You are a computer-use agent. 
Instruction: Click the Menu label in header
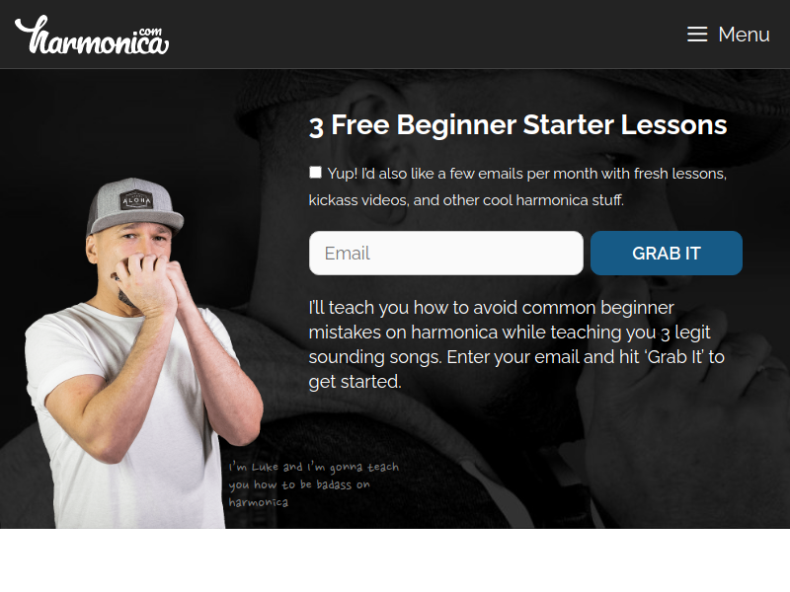click(744, 35)
